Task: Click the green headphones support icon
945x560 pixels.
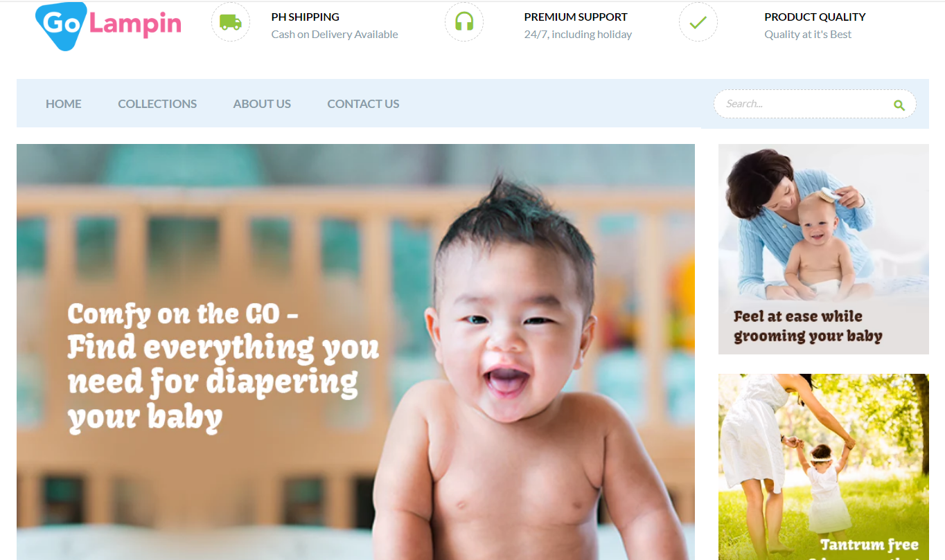Action: pyautogui.click(x=464, y=22)
